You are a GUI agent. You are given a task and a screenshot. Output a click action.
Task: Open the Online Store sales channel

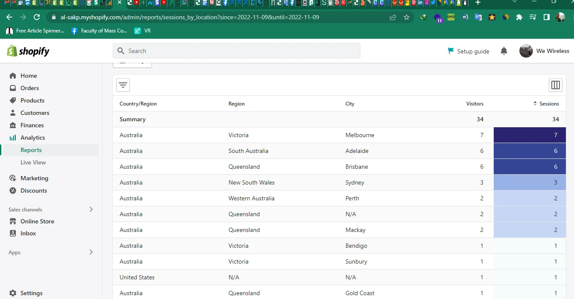[37, 221]
